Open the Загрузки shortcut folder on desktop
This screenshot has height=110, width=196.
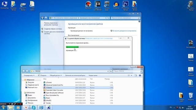[14, 5]
